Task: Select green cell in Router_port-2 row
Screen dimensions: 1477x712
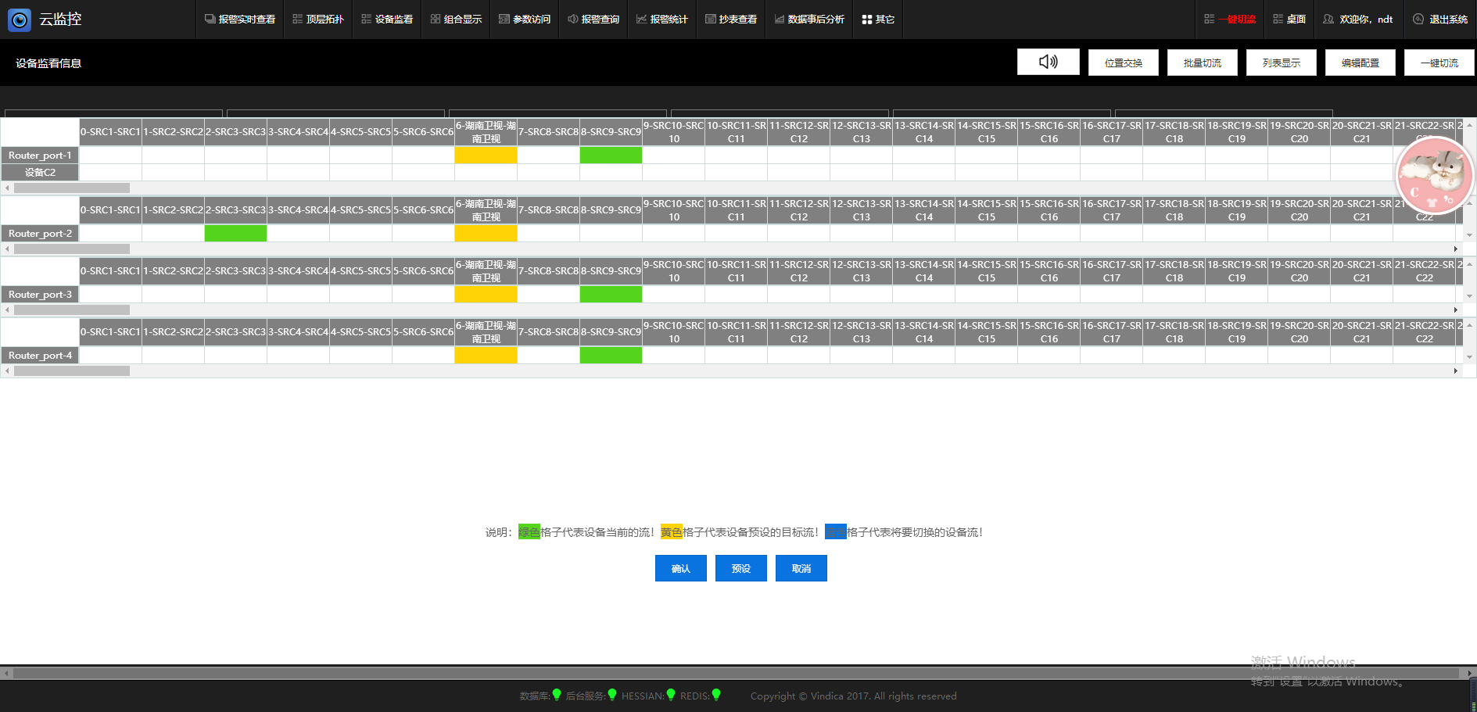Action: 235,233
